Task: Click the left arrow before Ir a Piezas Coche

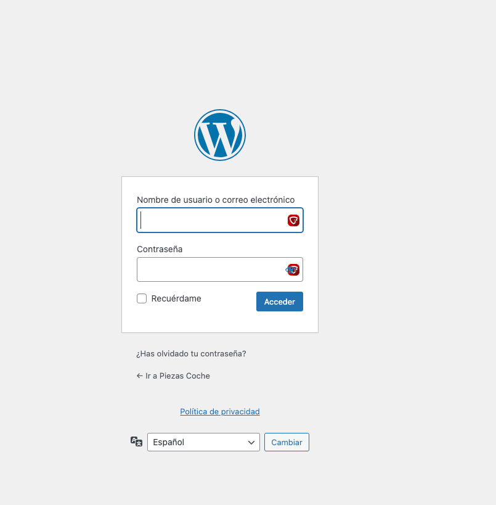Action: [139, 376]
